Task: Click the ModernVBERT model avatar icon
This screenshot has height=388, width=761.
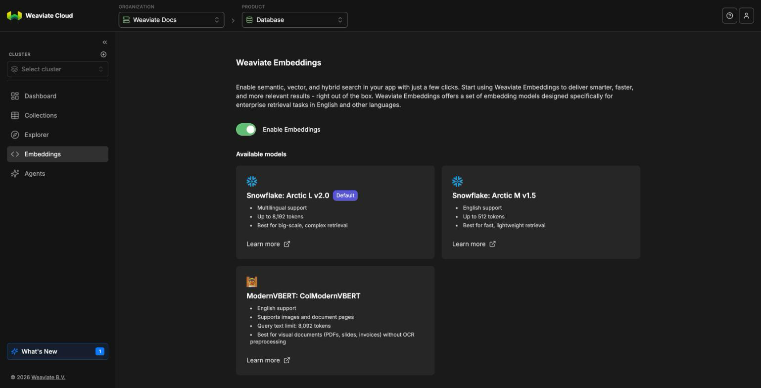Action: click(252, 282)
